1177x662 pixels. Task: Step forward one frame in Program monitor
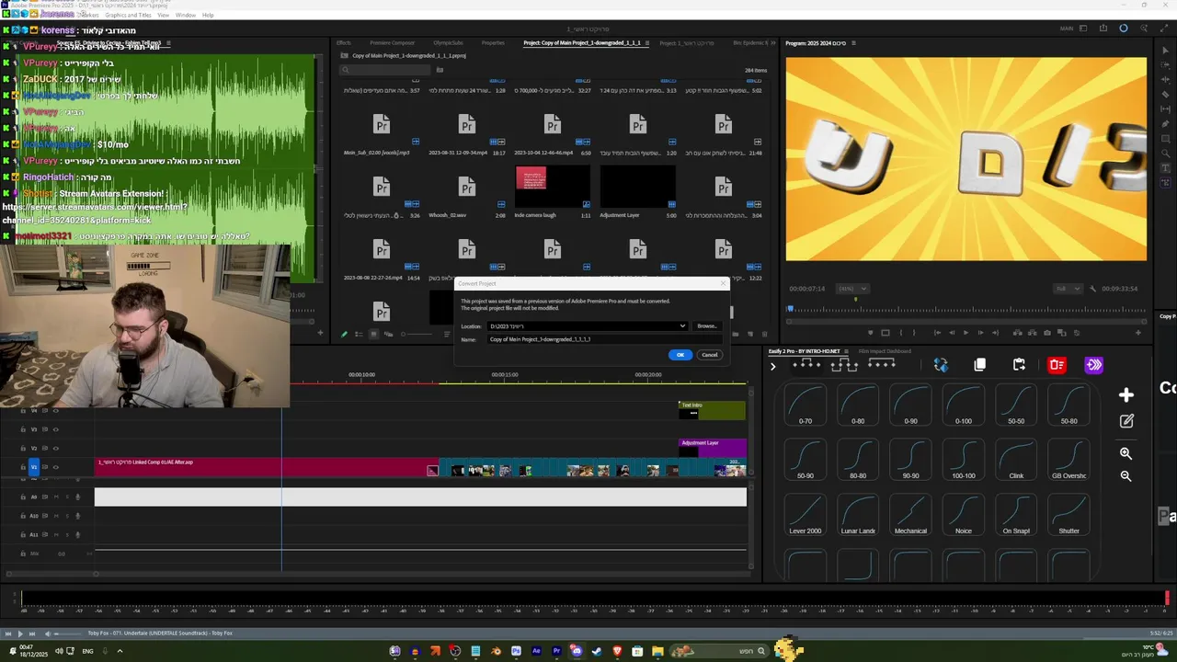coord(981,333)
